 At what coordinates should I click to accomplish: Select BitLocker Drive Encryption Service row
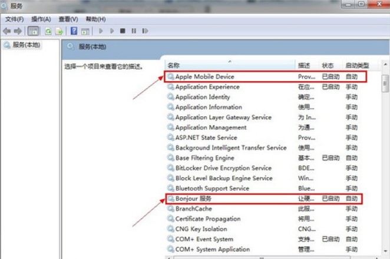coord(265,168)
